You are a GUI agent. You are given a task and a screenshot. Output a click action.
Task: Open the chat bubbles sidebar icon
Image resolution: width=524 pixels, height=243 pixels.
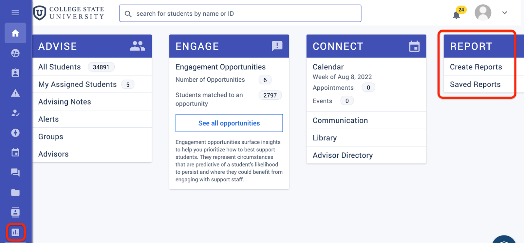tap(15, 172)
